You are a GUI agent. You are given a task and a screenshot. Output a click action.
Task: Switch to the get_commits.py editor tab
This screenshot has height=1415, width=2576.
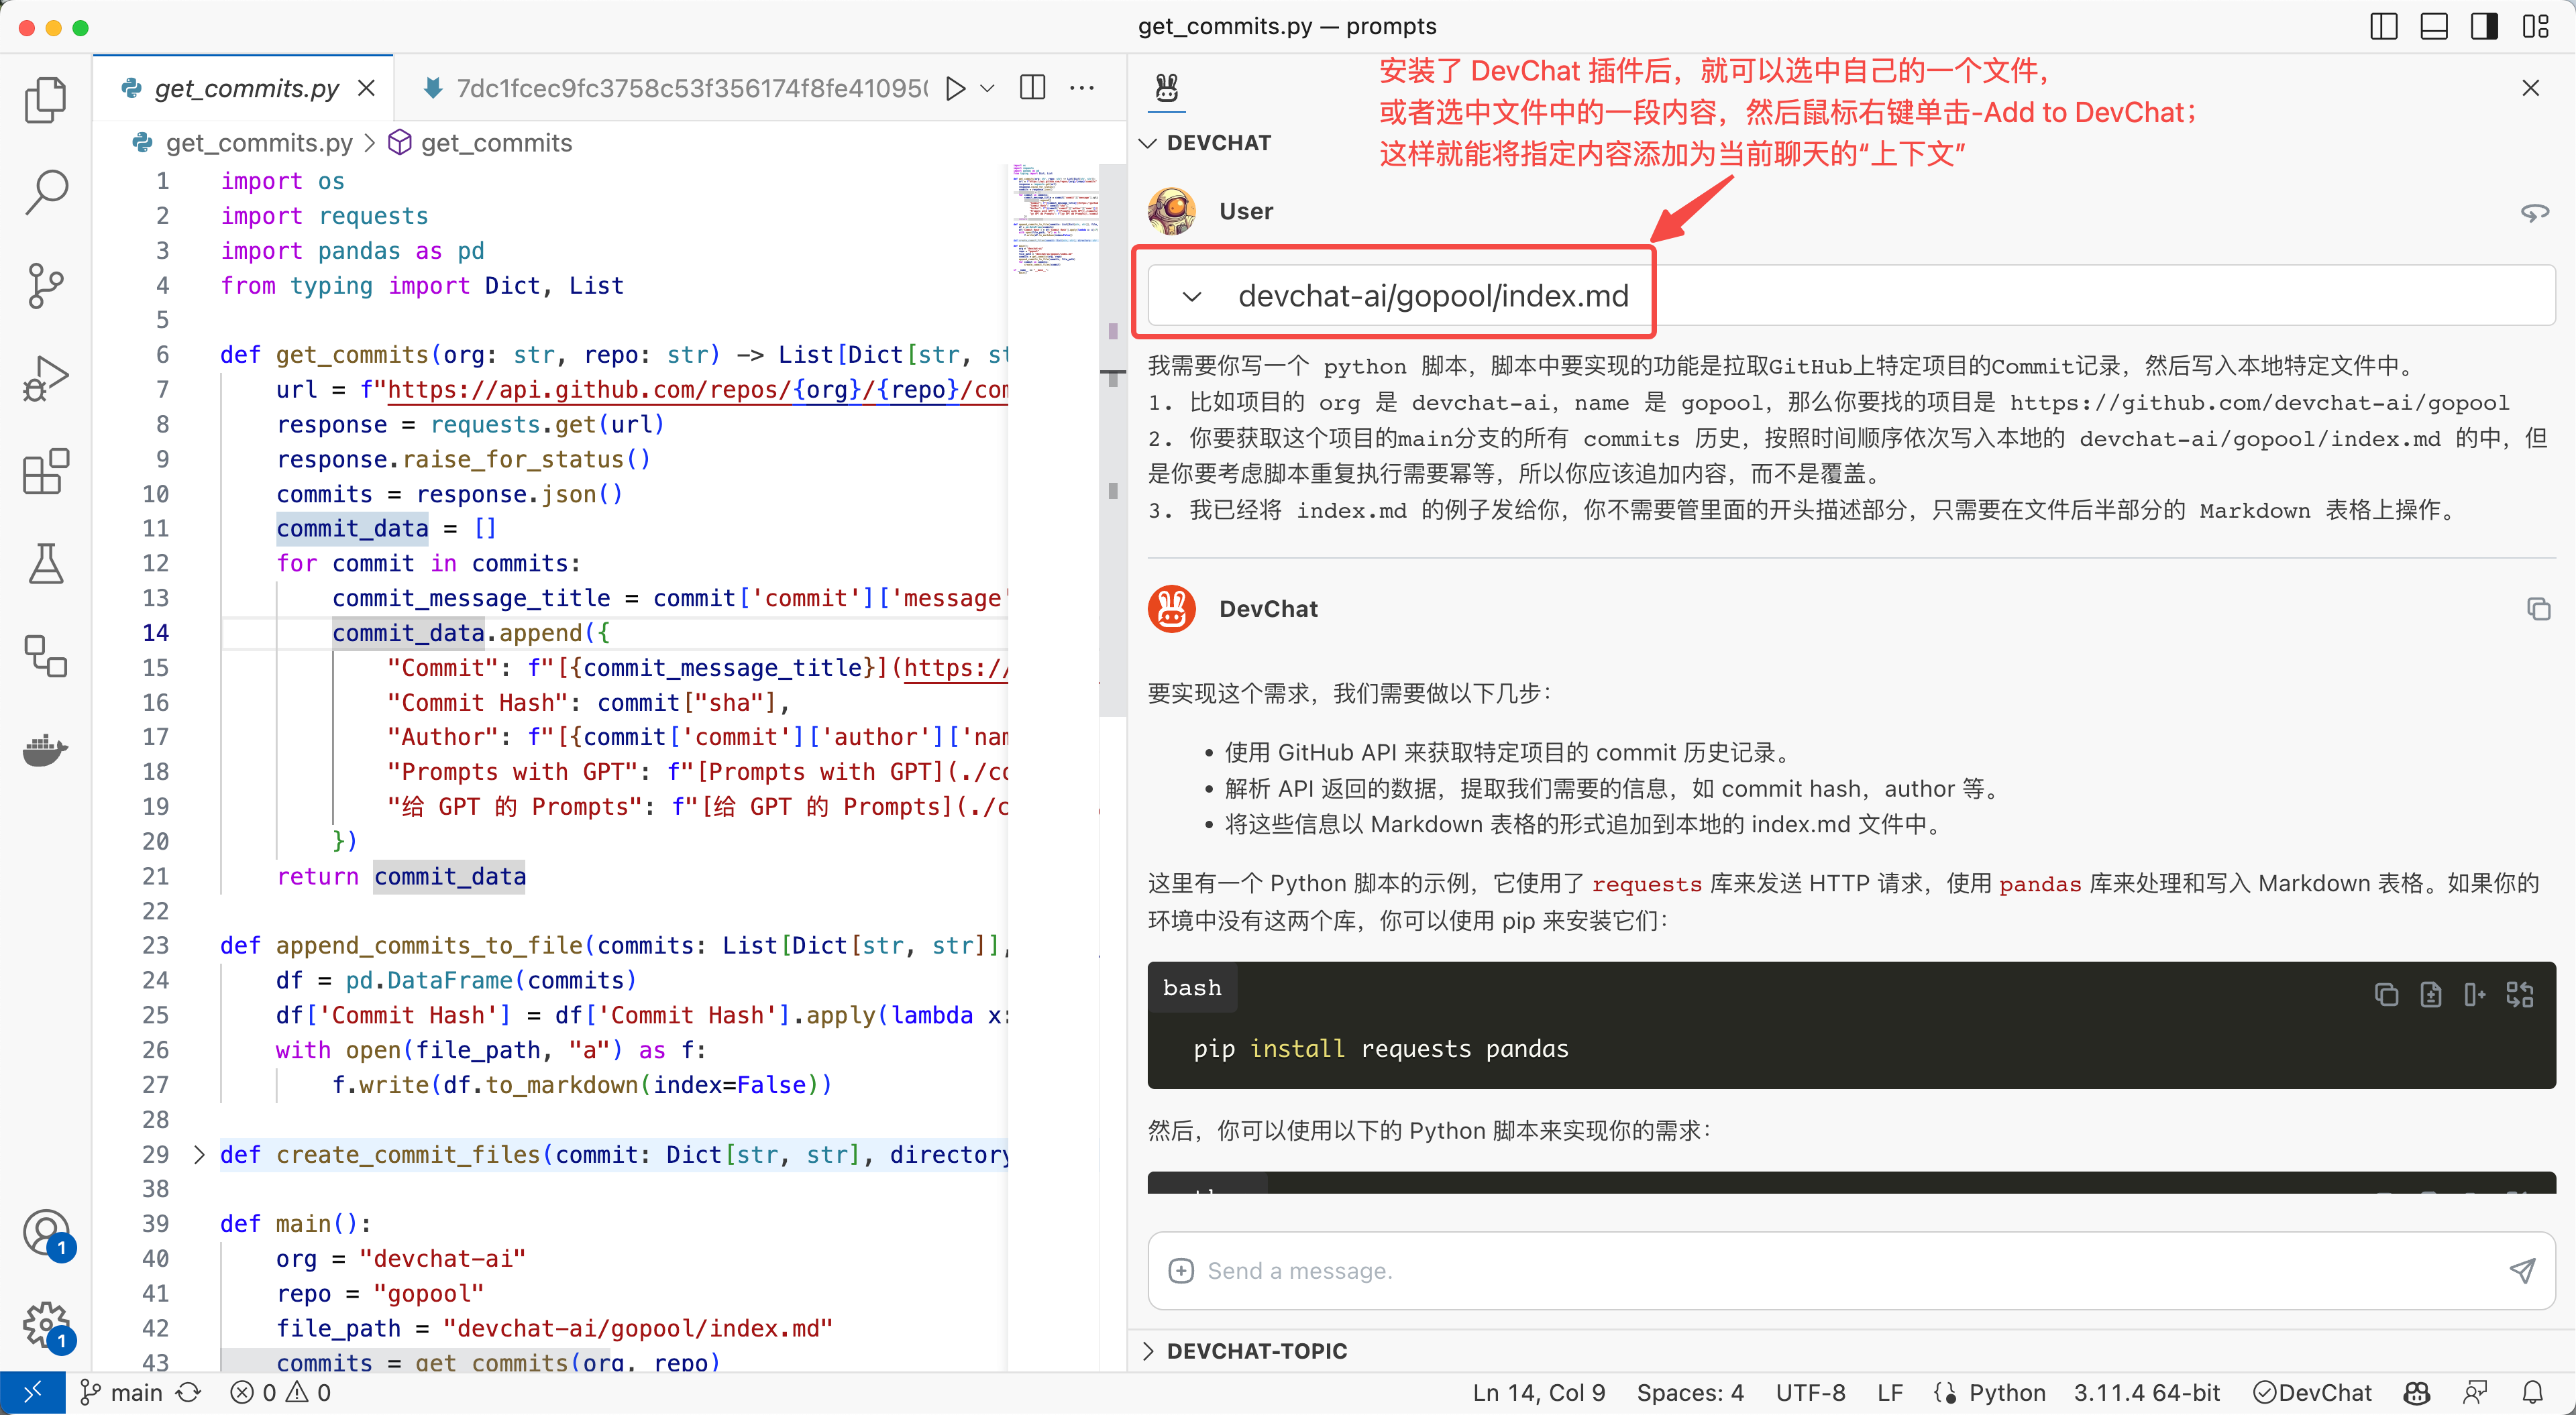pyautogui.click(x=246, y=88)
